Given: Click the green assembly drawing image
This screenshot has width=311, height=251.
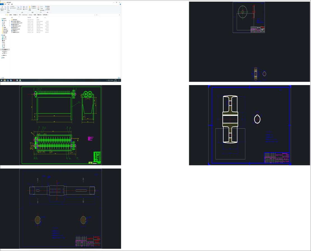Looking at the screenshot, I should (61, 125).
